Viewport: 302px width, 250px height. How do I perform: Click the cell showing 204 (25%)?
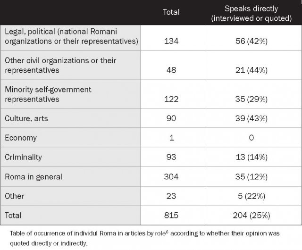(252, 216)
